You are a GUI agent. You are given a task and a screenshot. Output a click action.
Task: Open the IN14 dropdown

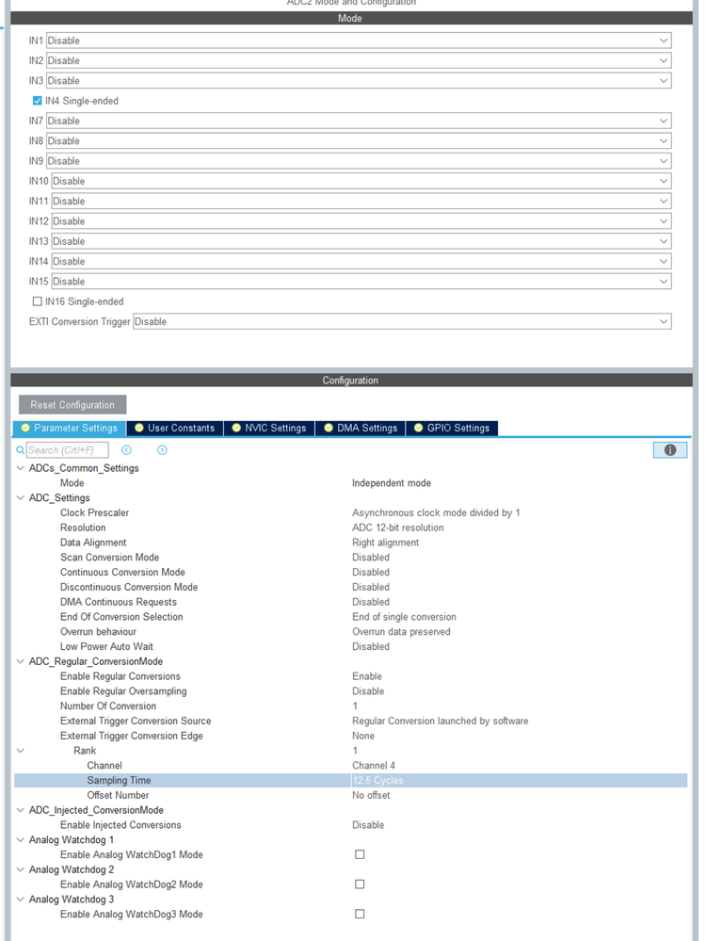[361, 262]
